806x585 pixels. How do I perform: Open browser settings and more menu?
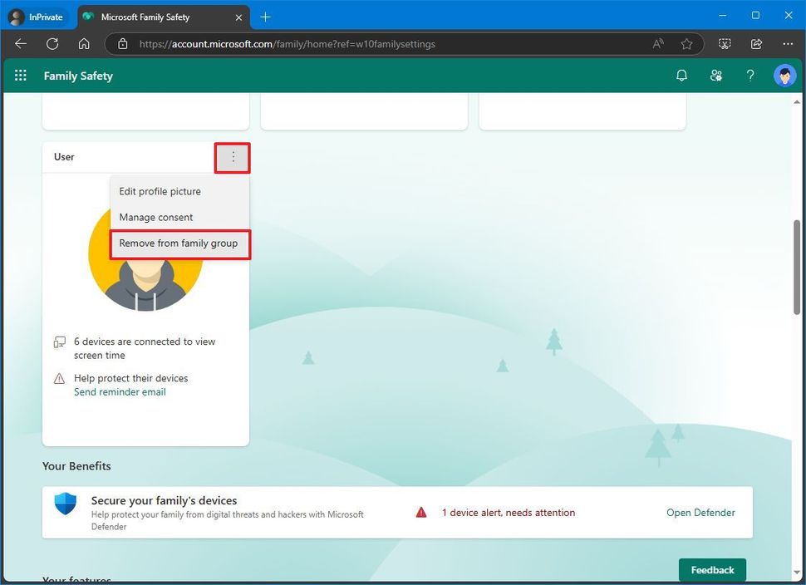coord(788,44)
